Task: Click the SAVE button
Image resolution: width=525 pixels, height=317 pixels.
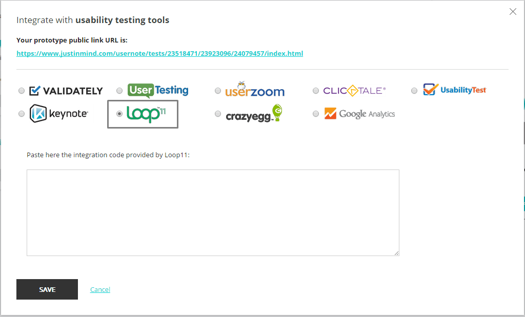Action: tap(47, 289)
